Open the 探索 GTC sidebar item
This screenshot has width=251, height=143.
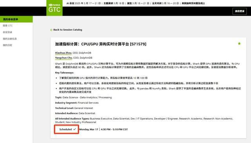[x=8, y=25]
